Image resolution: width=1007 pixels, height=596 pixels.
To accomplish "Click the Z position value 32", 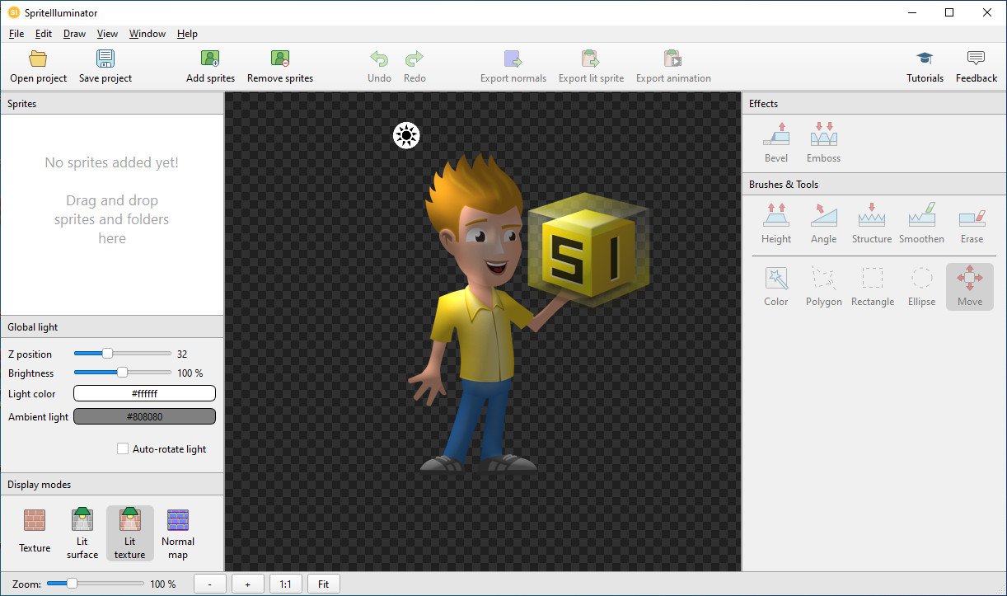I will (182, 354).
